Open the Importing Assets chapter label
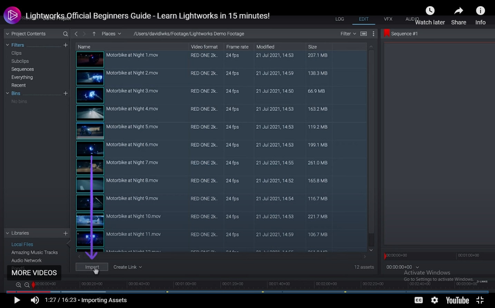The image size is (495, 308). click(x=104, y=300)
